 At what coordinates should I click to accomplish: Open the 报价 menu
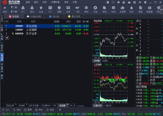[x=36, y=2]
